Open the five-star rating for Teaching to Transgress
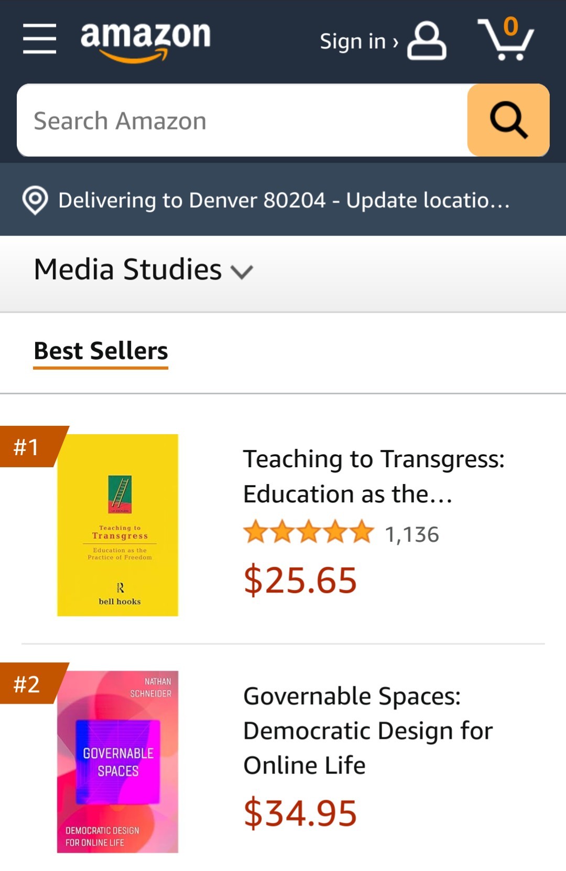The image size is (566, 871). (309, 533)
